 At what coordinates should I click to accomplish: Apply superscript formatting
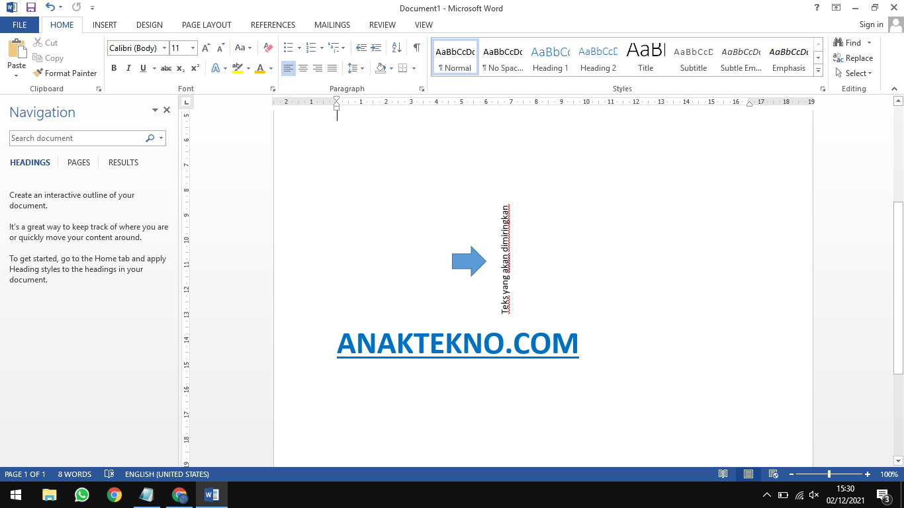click(195, 68)
